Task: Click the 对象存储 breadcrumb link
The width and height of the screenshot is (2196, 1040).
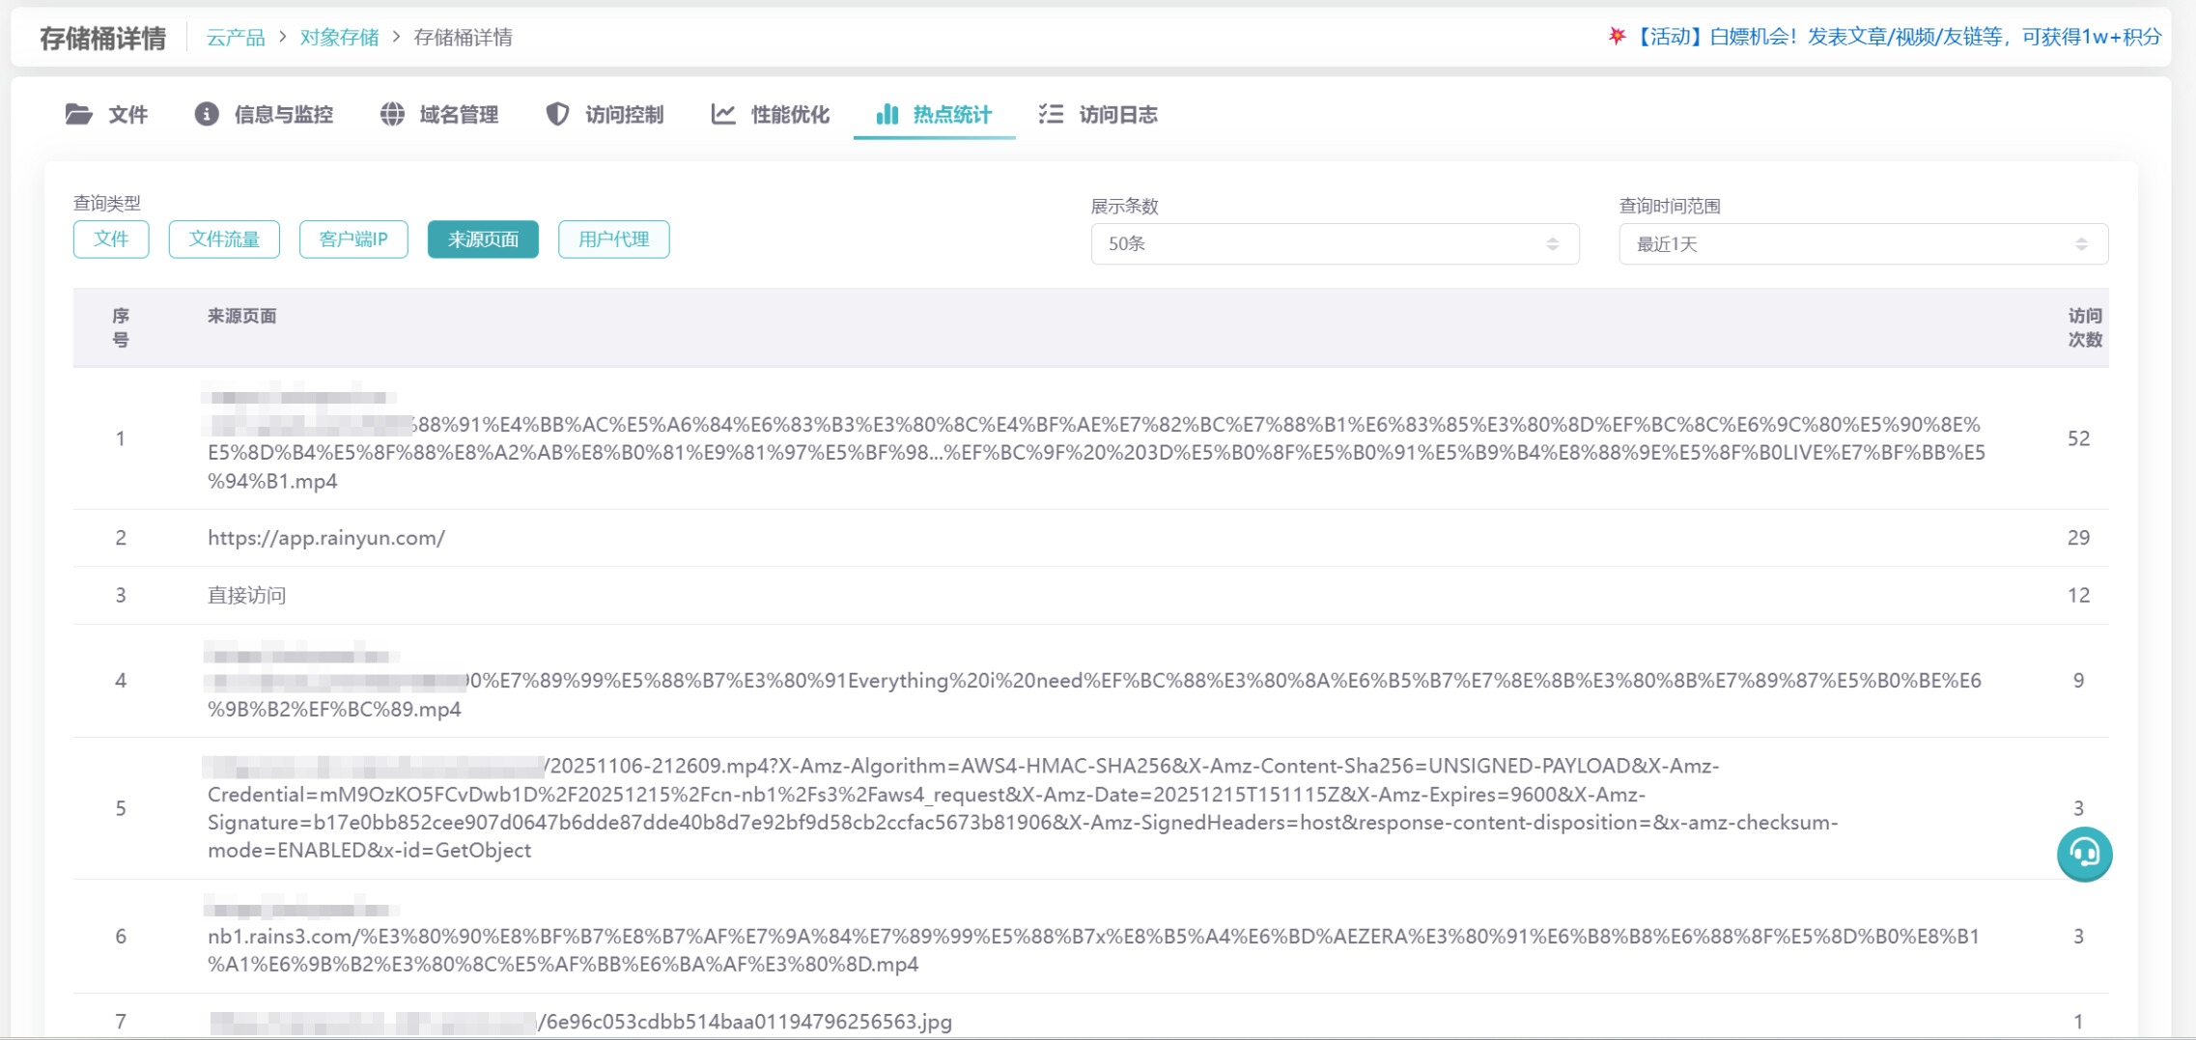Action: (339, 38)
